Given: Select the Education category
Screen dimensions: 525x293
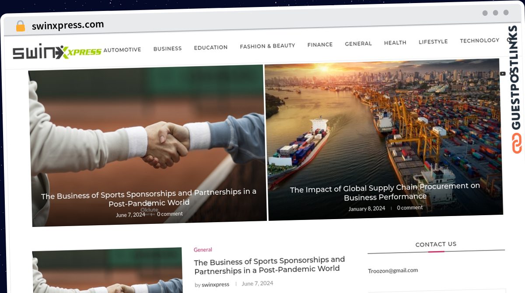Looking at the screenshot, I should 211,47.
